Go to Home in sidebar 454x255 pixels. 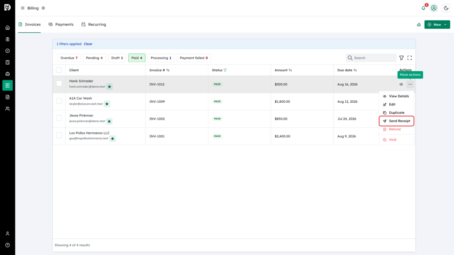8,28
